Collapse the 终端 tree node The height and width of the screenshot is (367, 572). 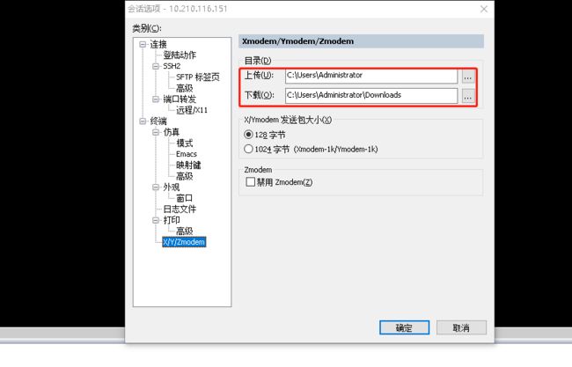pos(143,121)
